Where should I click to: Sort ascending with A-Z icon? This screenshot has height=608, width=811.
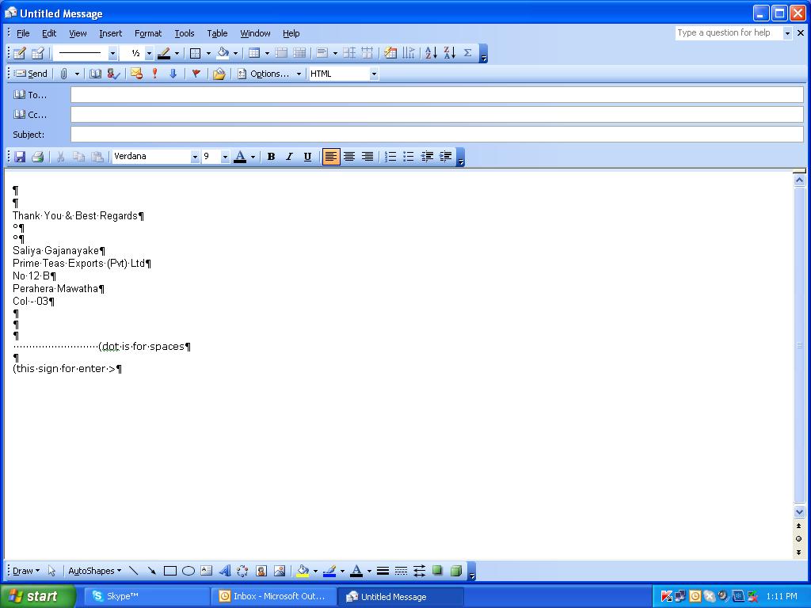432,53
